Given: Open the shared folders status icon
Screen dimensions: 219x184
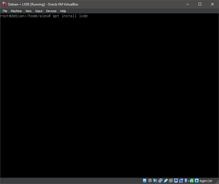Looking at the screenshot, I should [171, 181].
